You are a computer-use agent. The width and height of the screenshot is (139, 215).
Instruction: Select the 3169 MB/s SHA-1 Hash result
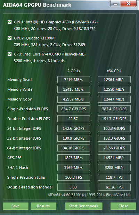pos(74,168)
